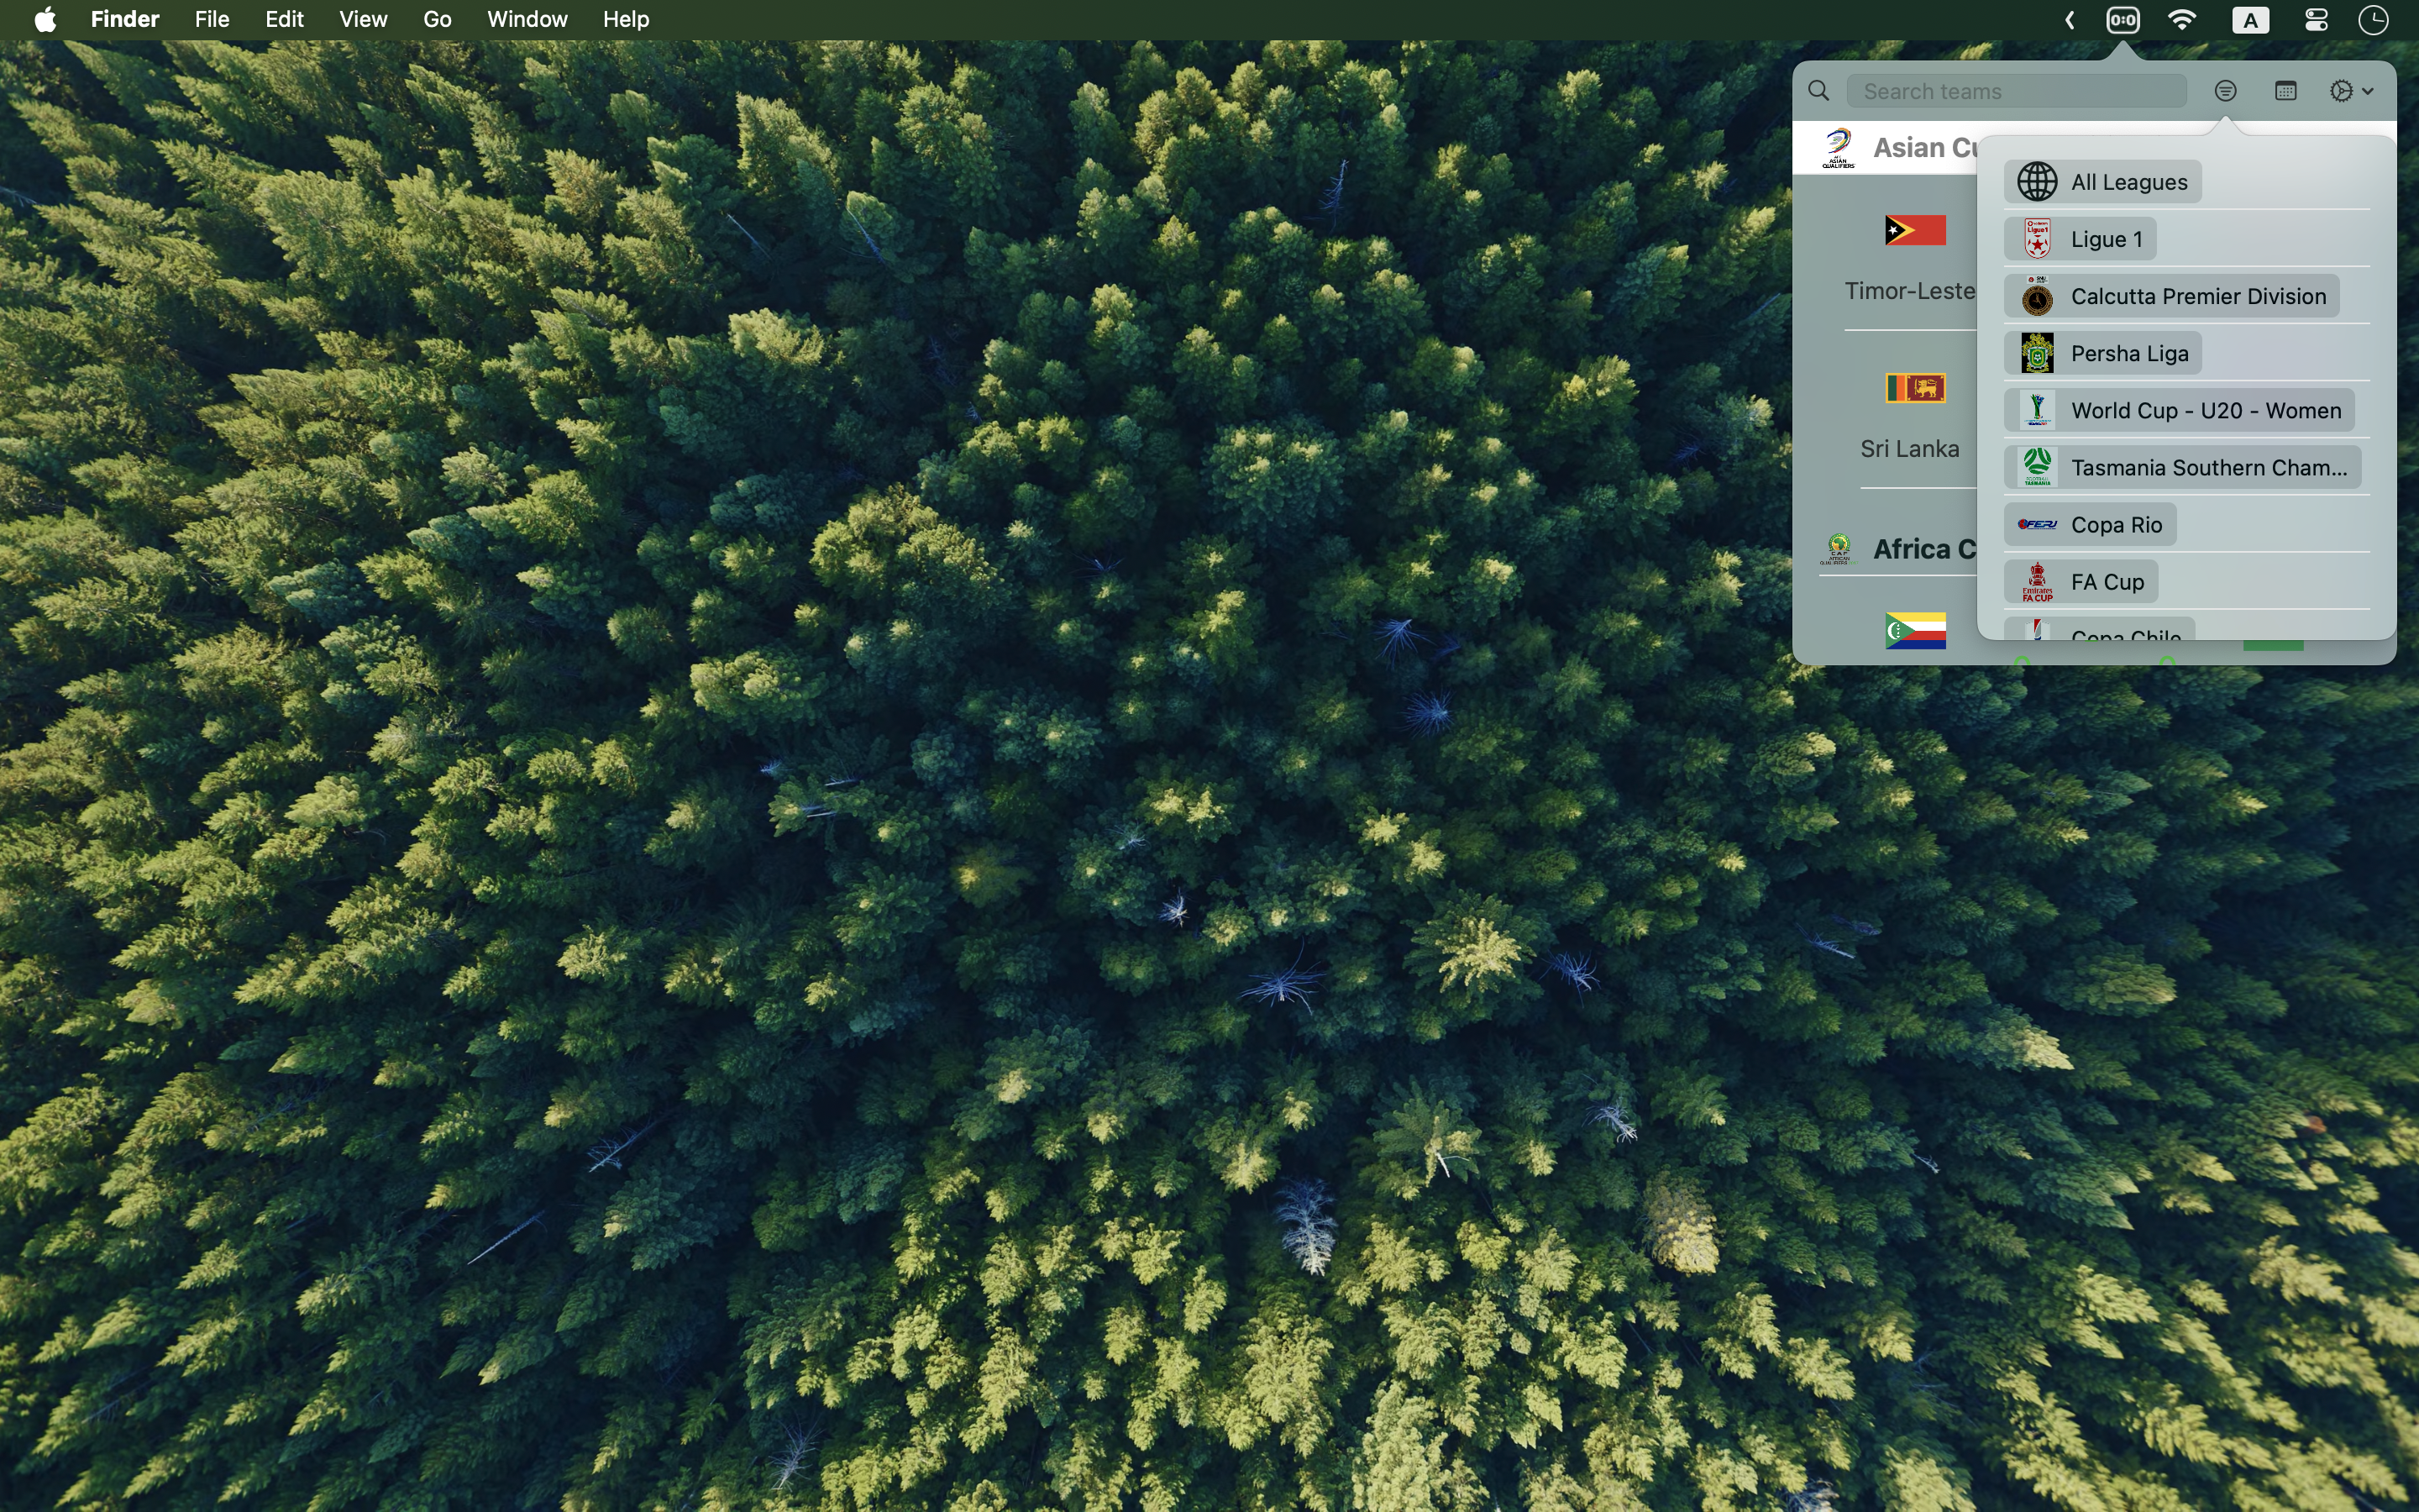Pick World Cup - U20 - Women
2419x1512 pixels.
point(2179,410)
